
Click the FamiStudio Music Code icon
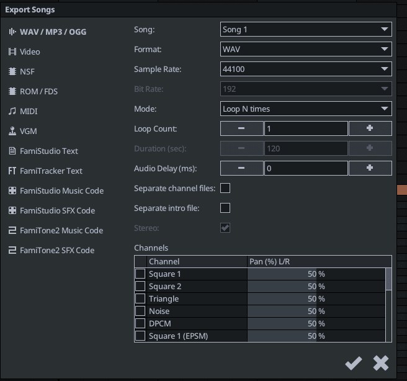click(x=12, y=191)
